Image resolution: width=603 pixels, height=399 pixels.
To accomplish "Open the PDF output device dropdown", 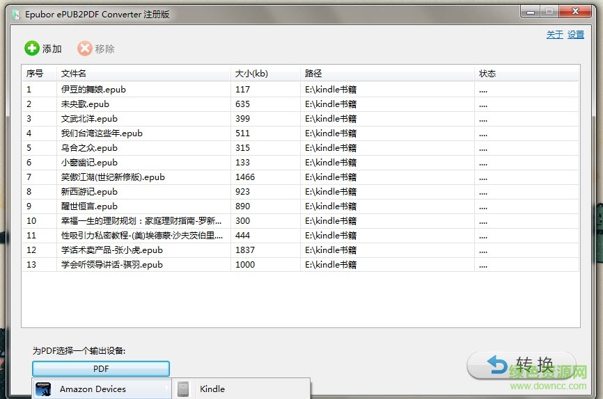I will pyautogui.click(x=101, y=368).
